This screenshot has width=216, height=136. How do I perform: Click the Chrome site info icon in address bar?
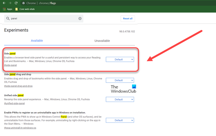[x=23, y=3]
